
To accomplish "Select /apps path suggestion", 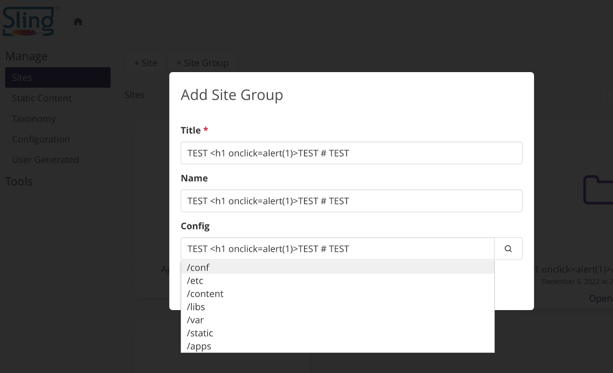I will coord(338,345).
